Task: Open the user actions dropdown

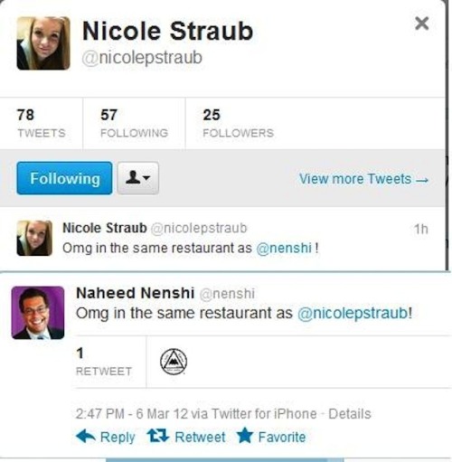Action: click(x=138, y=178)
